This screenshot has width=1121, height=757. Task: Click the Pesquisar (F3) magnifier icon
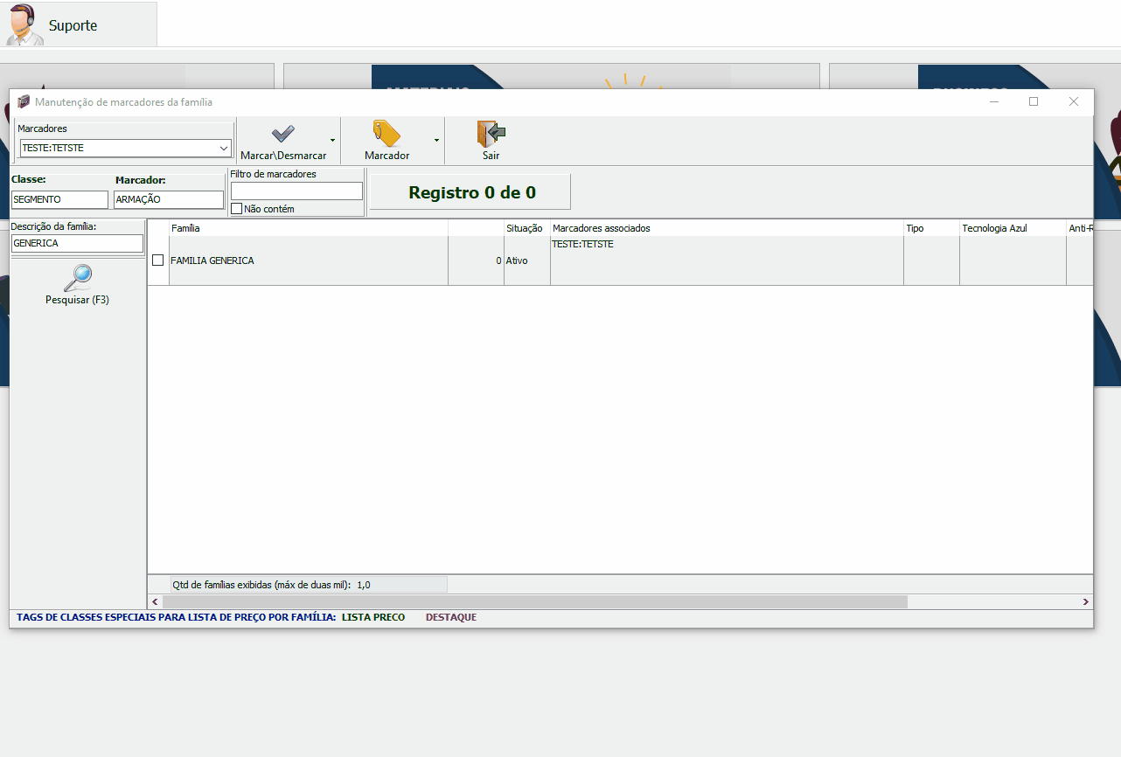pos(77,278)
